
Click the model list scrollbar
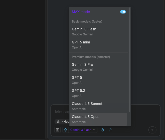tap(130, 60)
